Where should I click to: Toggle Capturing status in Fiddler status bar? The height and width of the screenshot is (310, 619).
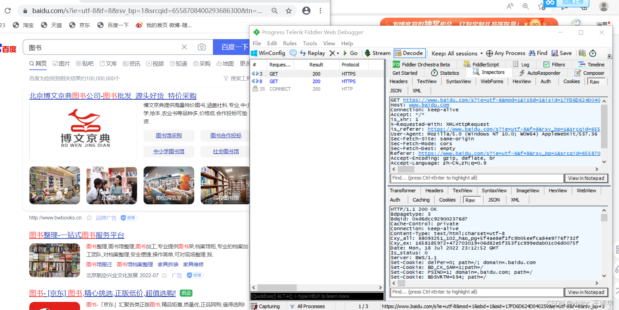click(266, 306)
